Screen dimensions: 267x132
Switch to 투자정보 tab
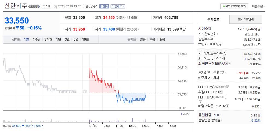coord(213,19)
